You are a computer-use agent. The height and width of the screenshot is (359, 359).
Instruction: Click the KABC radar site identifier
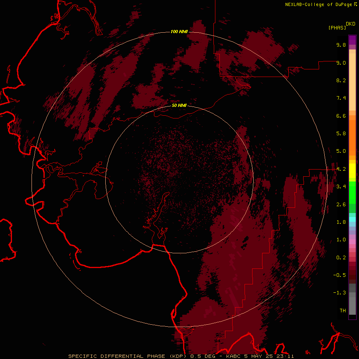coord(233,356)
